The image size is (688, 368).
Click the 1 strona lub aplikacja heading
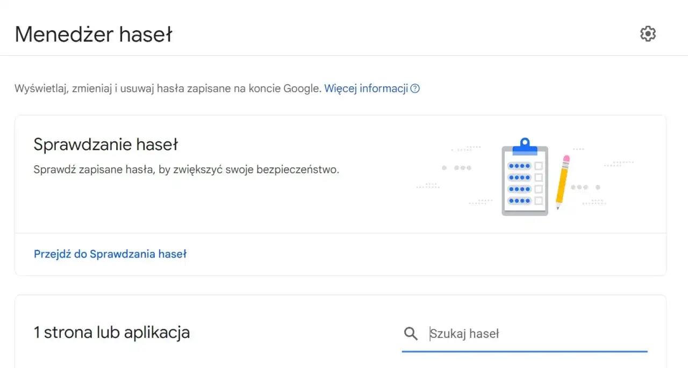(112, 332)
